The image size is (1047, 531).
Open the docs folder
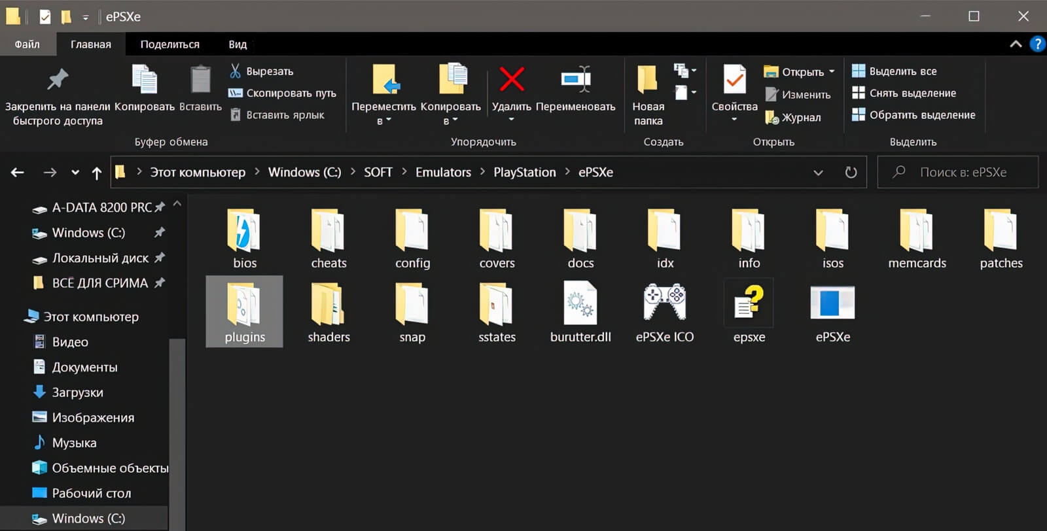click(x=580, y=238)
